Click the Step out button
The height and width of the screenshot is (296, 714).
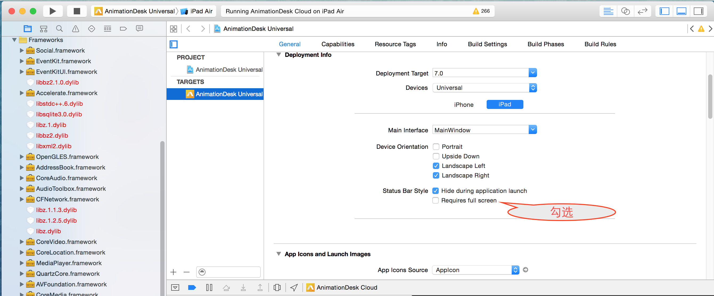click(260, 288)
